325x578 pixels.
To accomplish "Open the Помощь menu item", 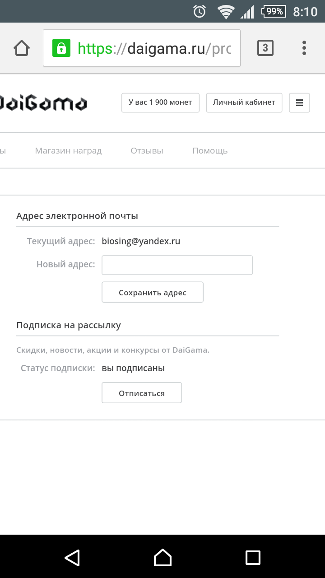I will 210,151.
